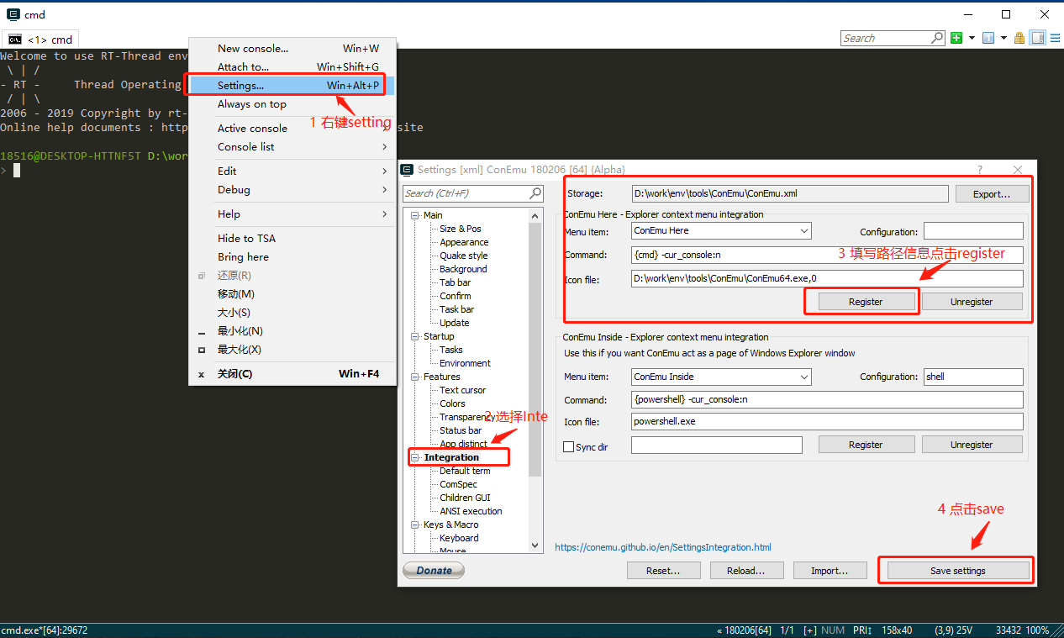Click the gold lock icon in toolbar
This screenshot has height=638, width=1064.
tap(1019, 38)
